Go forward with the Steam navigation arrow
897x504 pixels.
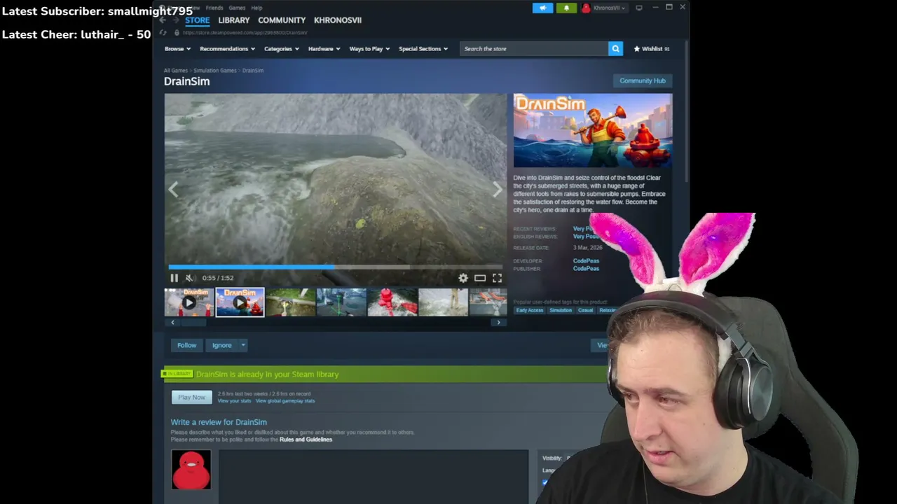tap(174, 20)
